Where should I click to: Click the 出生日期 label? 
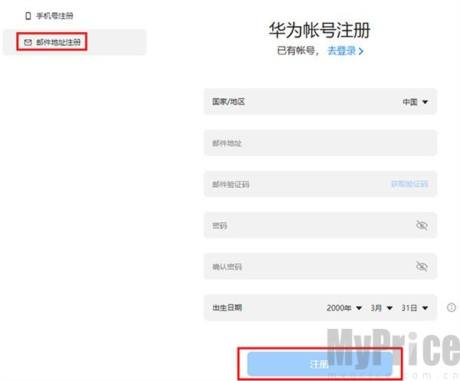coord(227,307)
